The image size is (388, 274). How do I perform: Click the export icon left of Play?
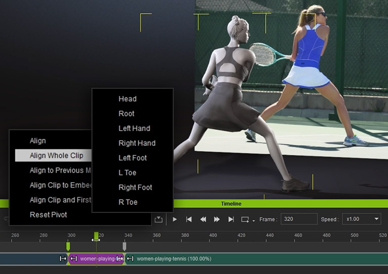[159, 220]
